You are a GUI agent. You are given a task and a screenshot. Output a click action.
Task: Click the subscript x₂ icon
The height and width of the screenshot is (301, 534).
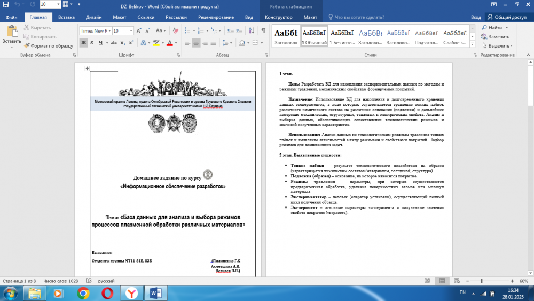pos(122,43)
